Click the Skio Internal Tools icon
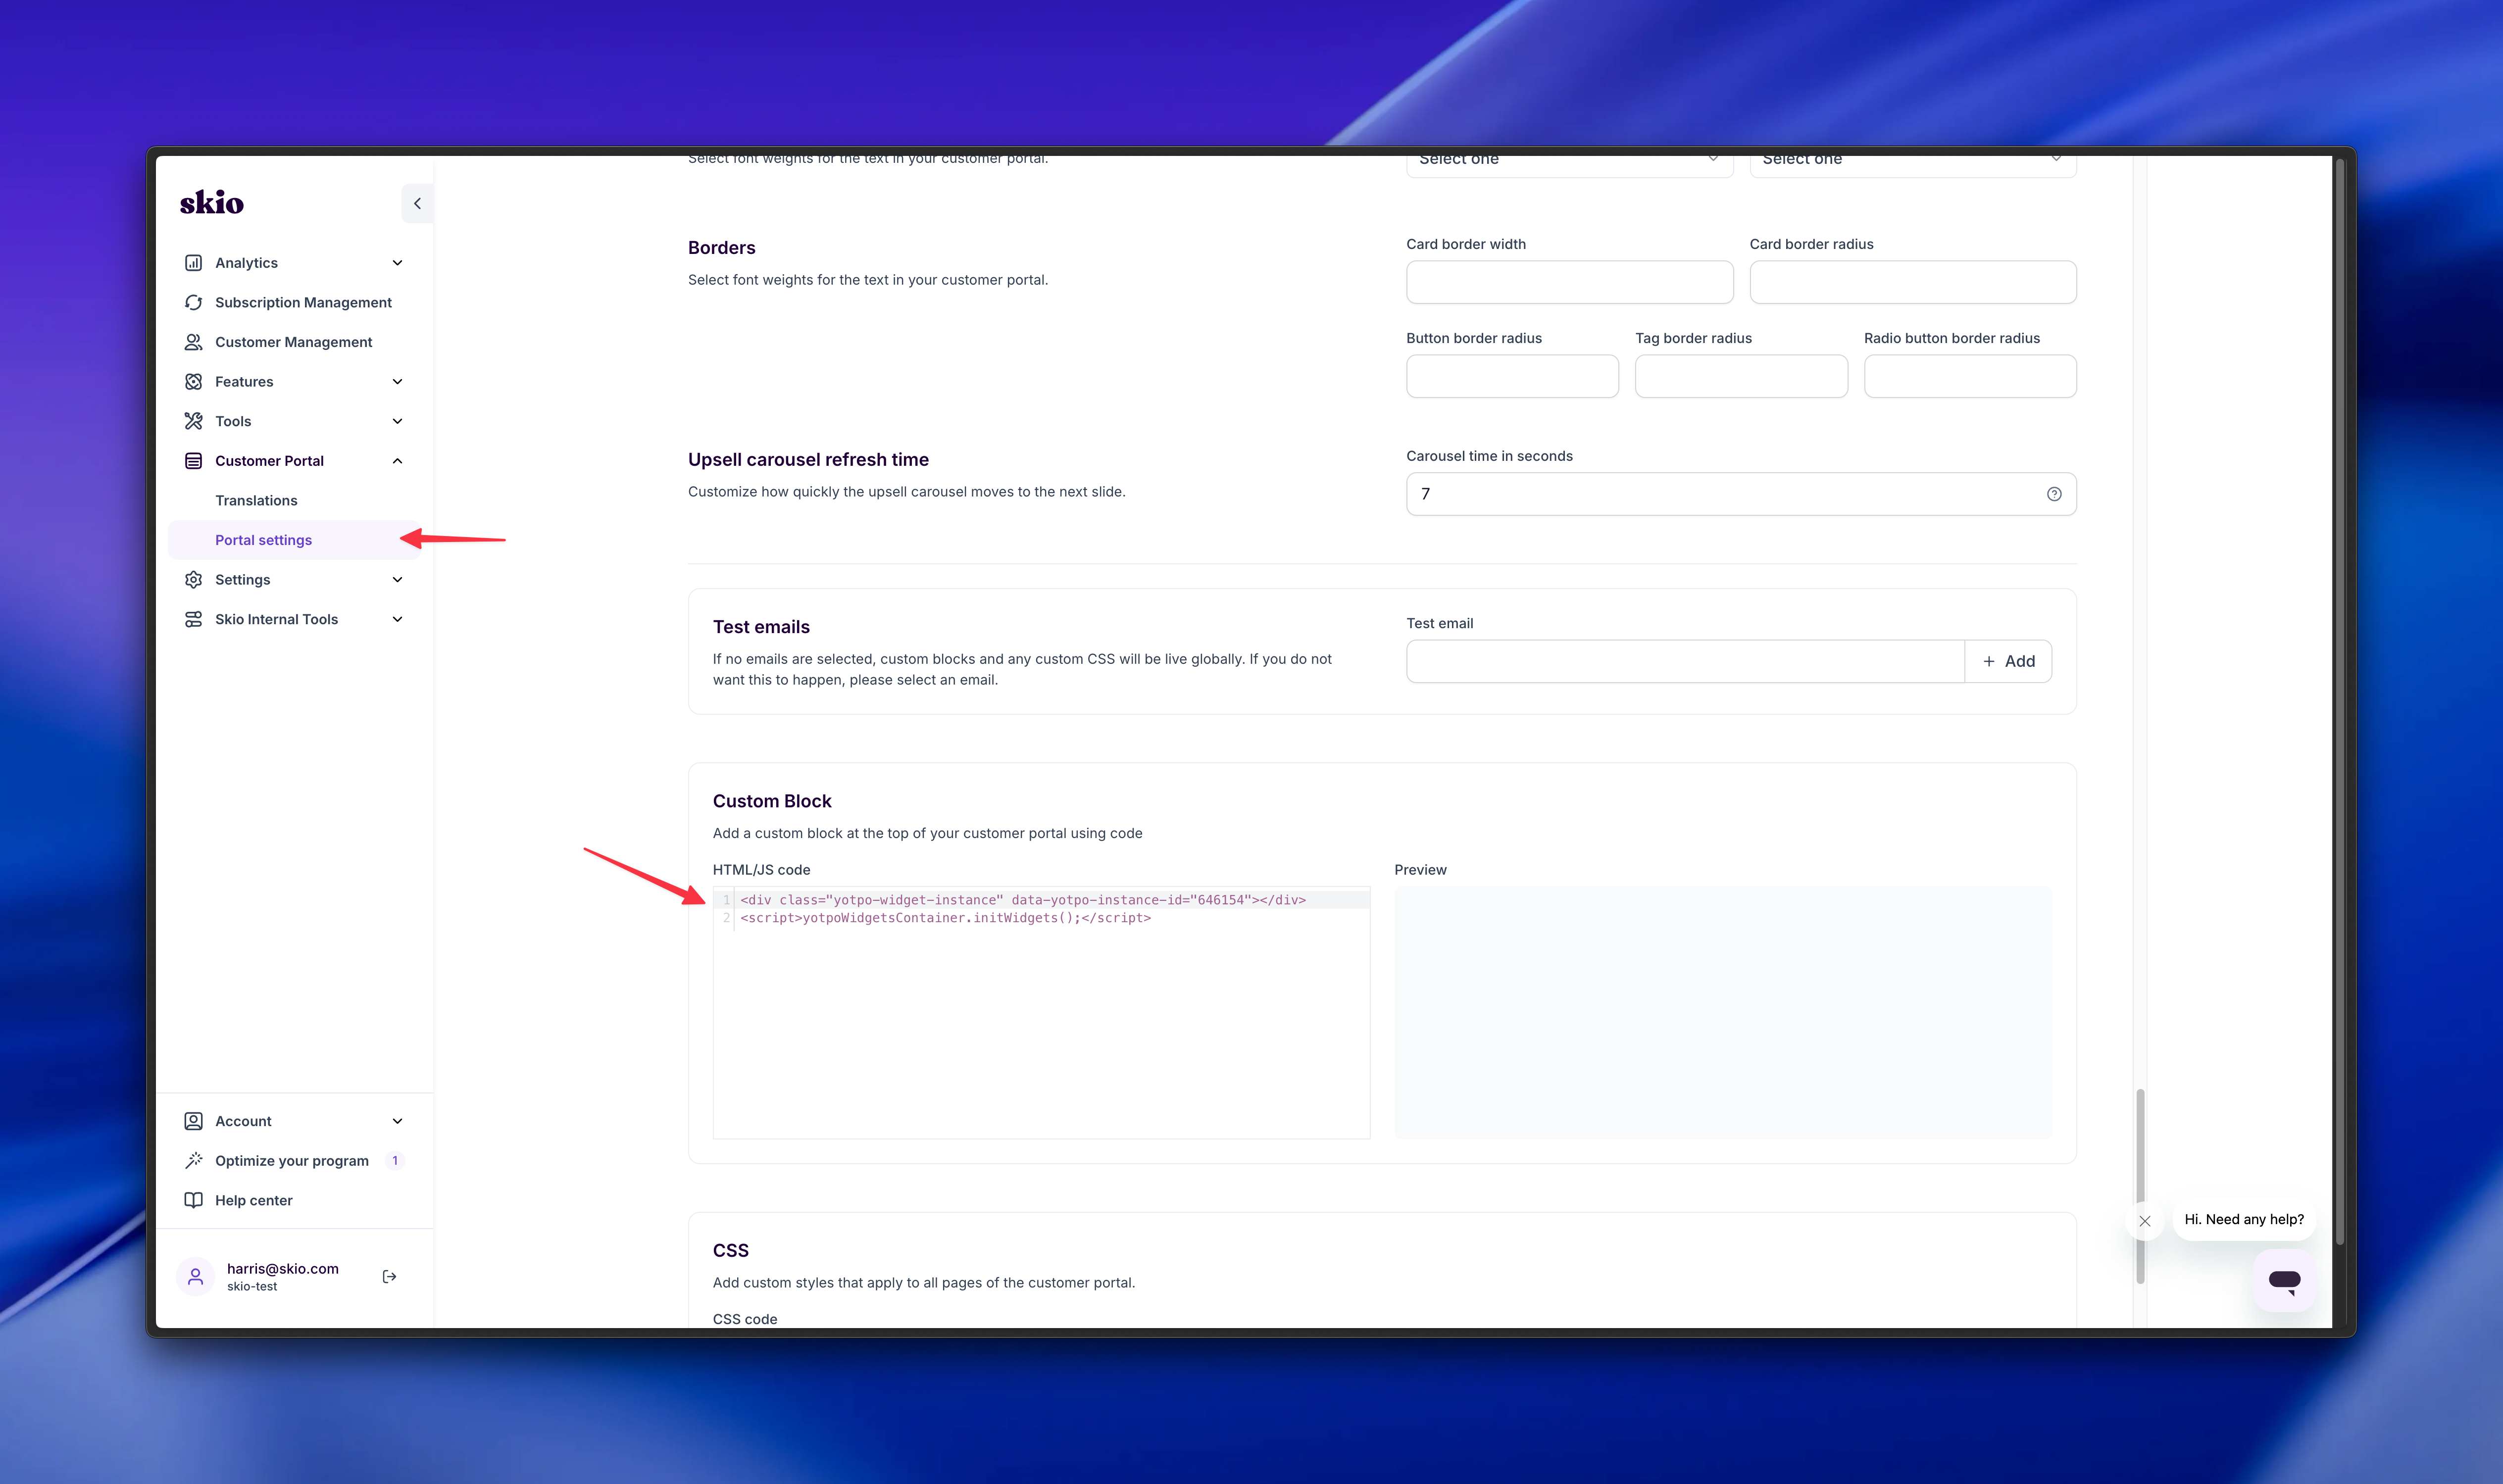 193,619
